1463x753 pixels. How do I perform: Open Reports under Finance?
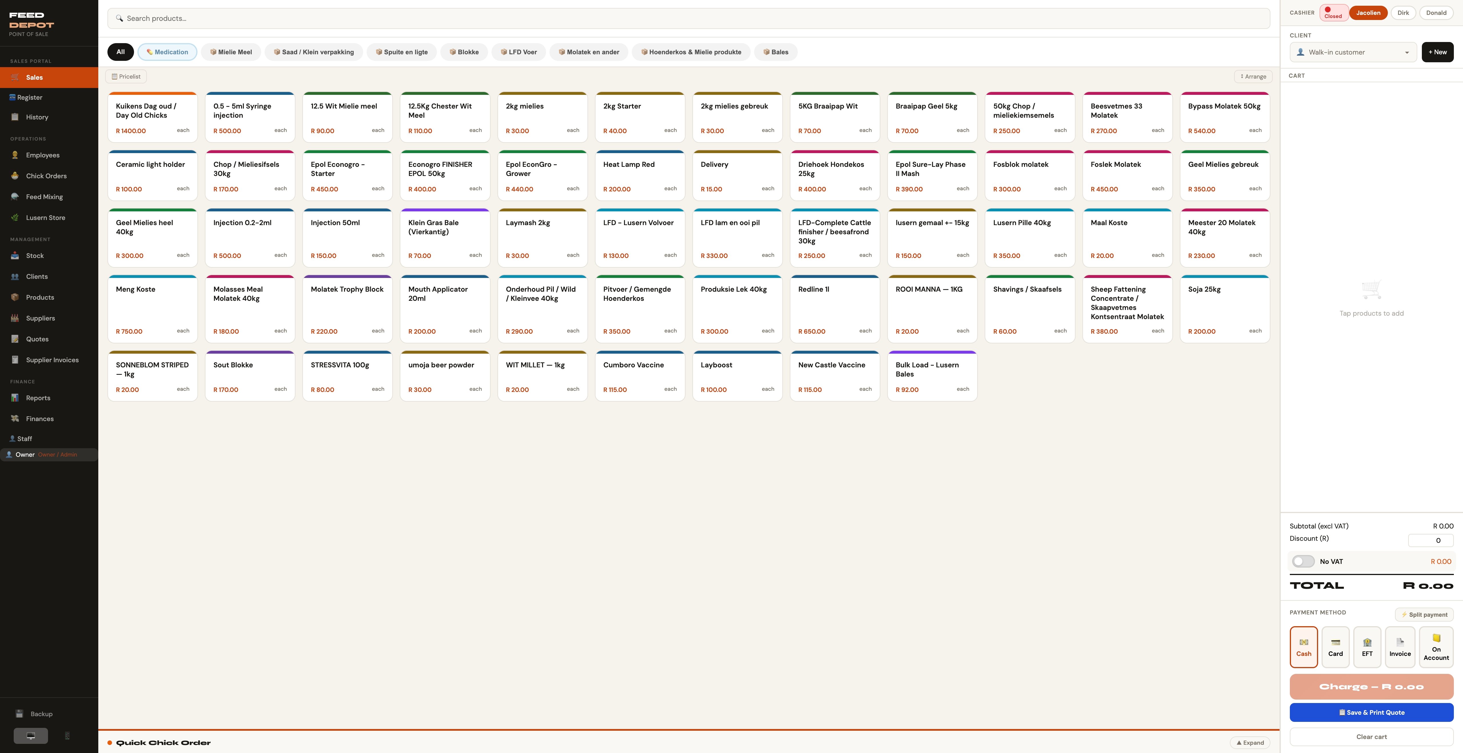(x=38, y=398)
